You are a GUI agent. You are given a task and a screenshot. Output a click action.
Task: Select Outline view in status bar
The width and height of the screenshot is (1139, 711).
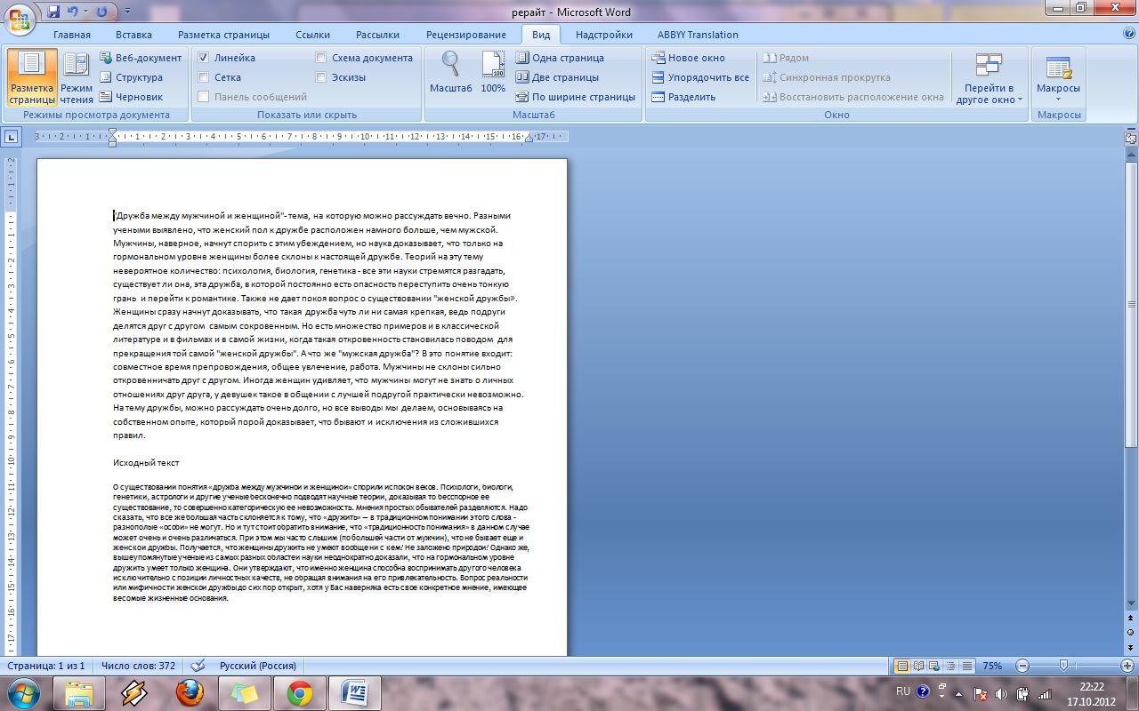click(x=950, y=666)
